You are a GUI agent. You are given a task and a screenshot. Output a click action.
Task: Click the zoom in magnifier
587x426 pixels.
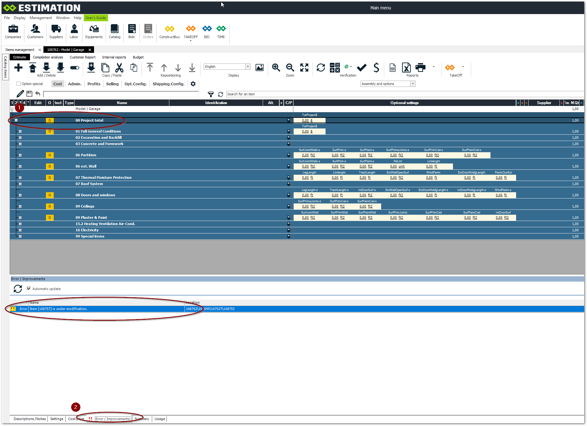pos(276,68)
